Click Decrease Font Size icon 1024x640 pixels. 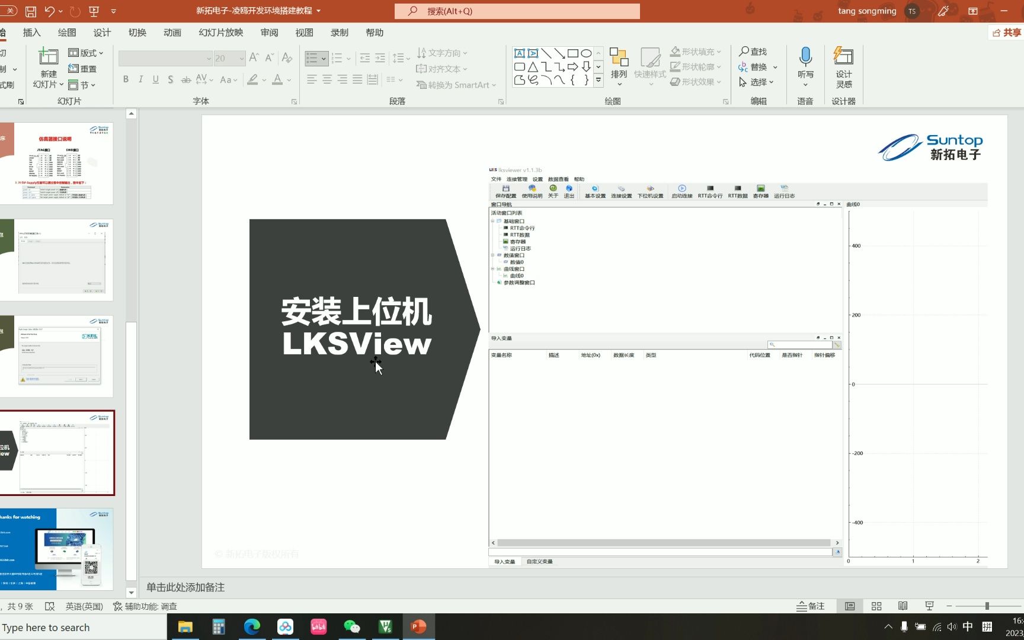269,57
